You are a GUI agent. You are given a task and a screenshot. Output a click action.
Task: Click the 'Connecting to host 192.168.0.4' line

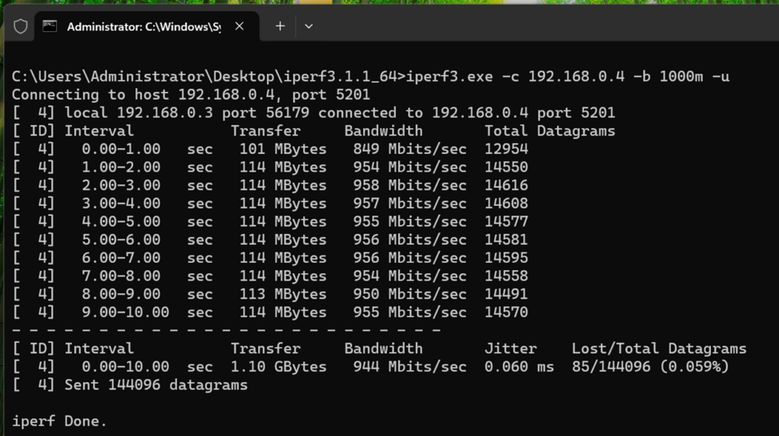pyautogui.click(x=190, y=94)
